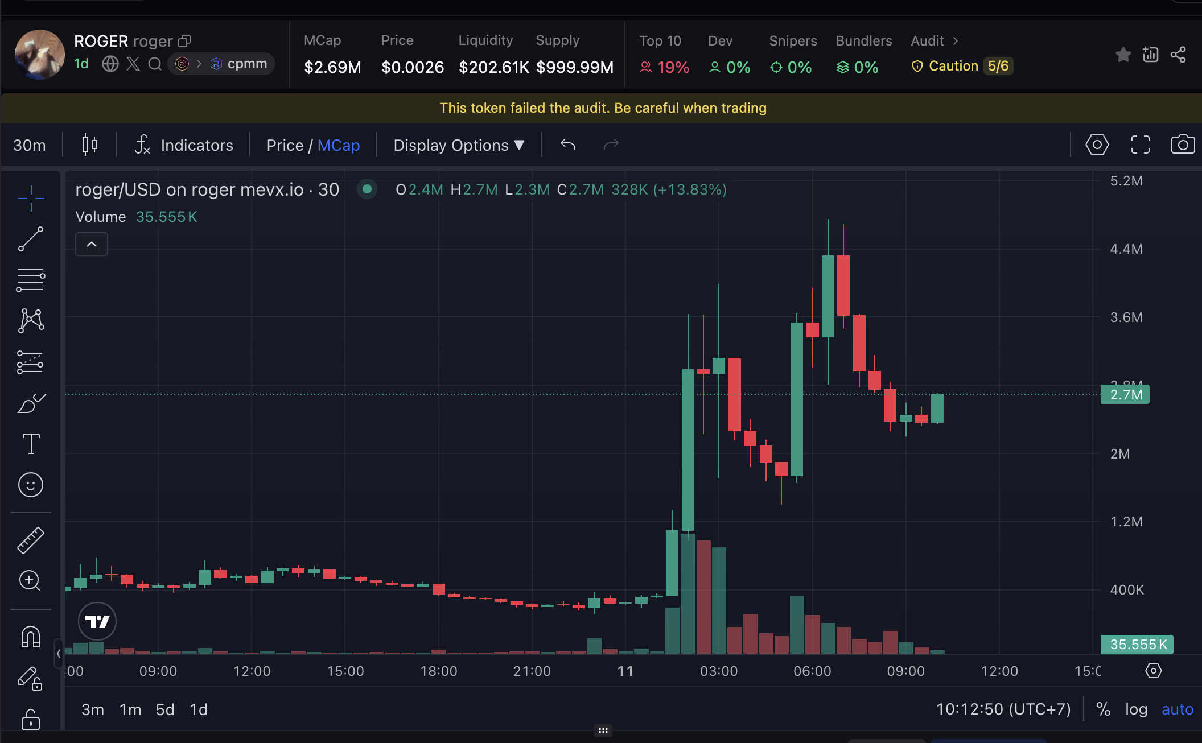
Task: Toggle stay in drawing mode
Action: click(31, 678)
